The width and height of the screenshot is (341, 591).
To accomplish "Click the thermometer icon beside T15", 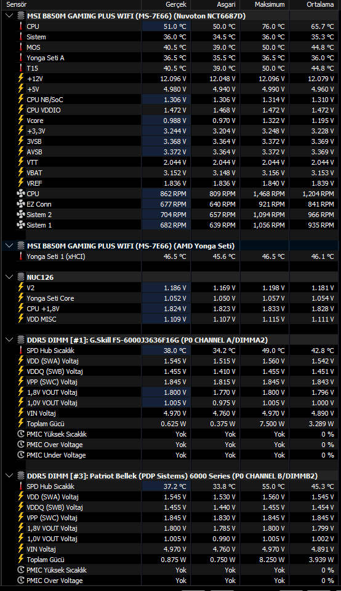I will click(x=21, y=68).
